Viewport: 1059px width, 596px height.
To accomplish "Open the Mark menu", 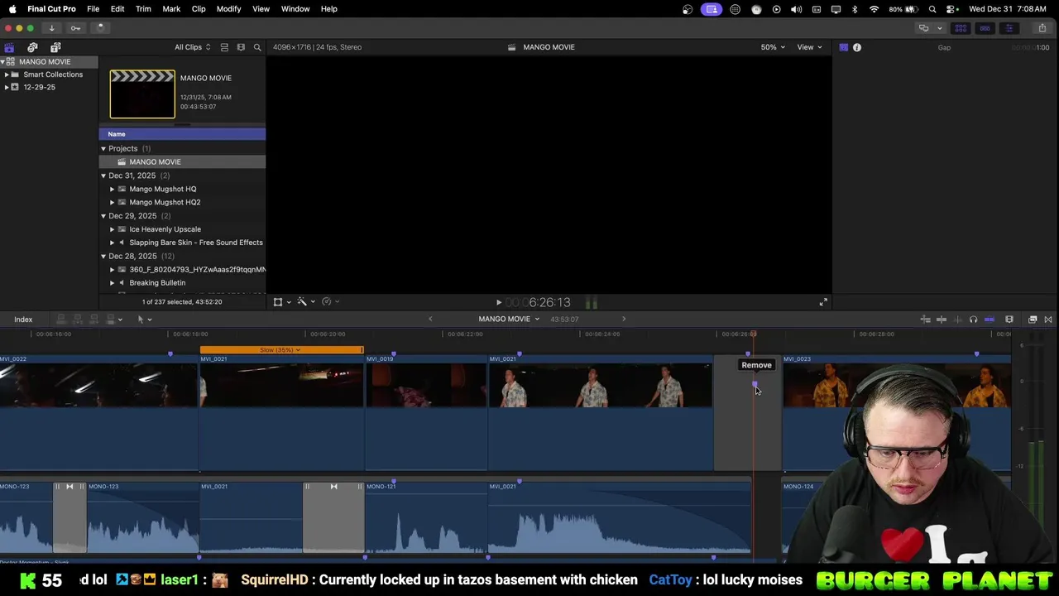I will pos(171,9).
